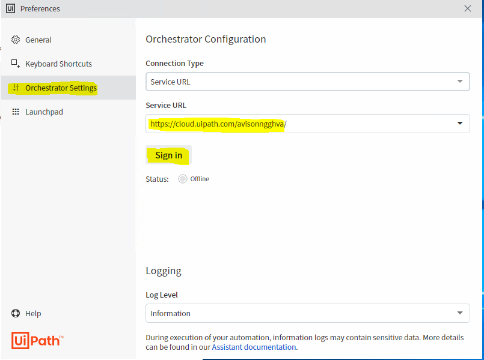Expand the Log Level dropdown arrow
The image size is (484, 360).
pyautogui.click(x=460, y=313)
